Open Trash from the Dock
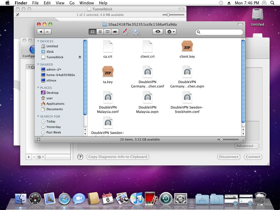The image size is (280, 210). 261,199
